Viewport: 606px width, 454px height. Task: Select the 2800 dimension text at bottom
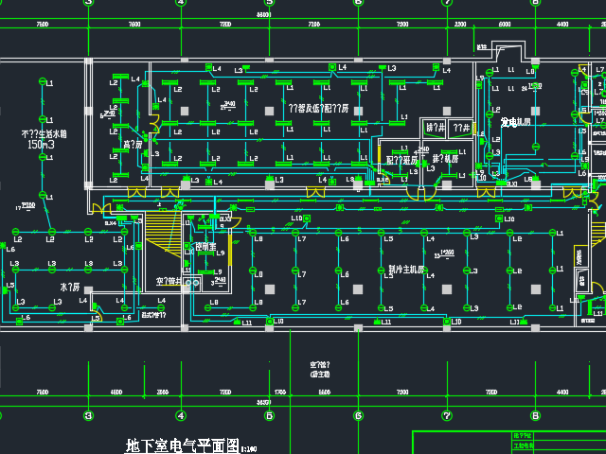tap(163, 392)
